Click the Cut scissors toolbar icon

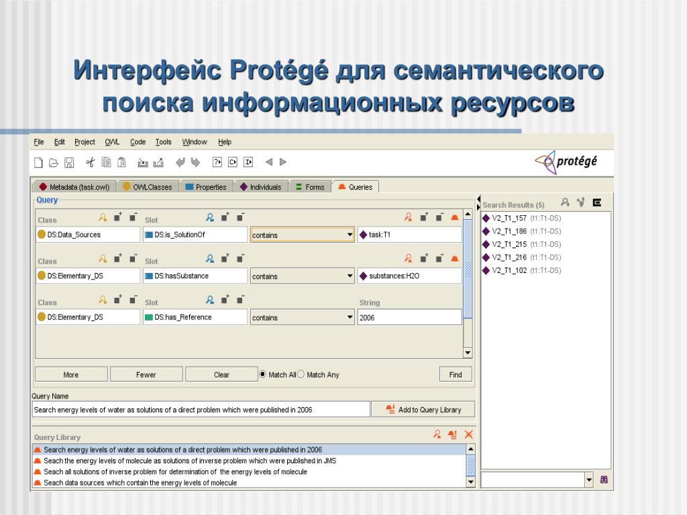point(91,162)
